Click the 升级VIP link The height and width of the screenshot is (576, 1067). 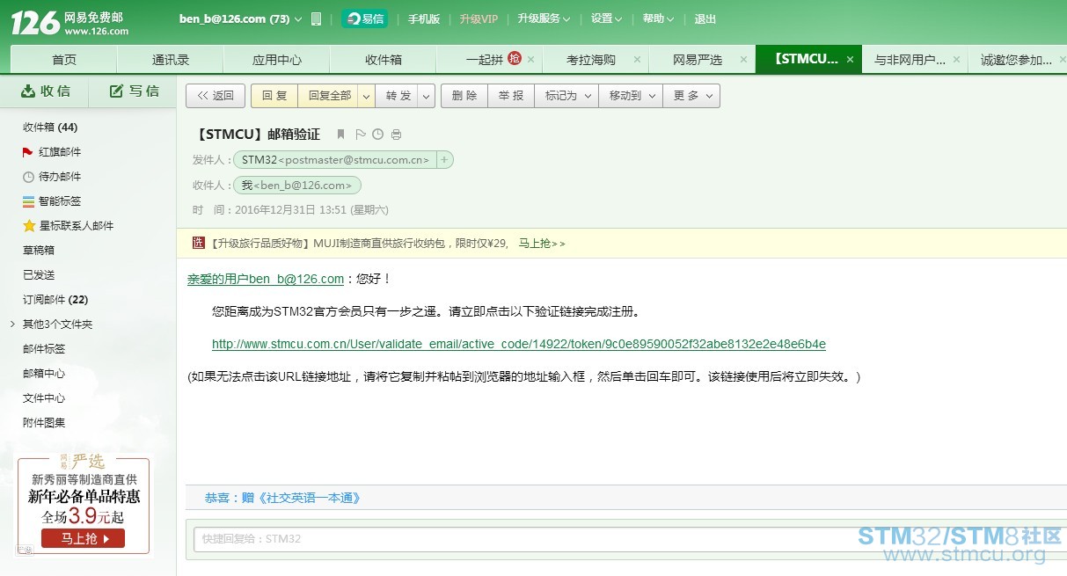479,18
